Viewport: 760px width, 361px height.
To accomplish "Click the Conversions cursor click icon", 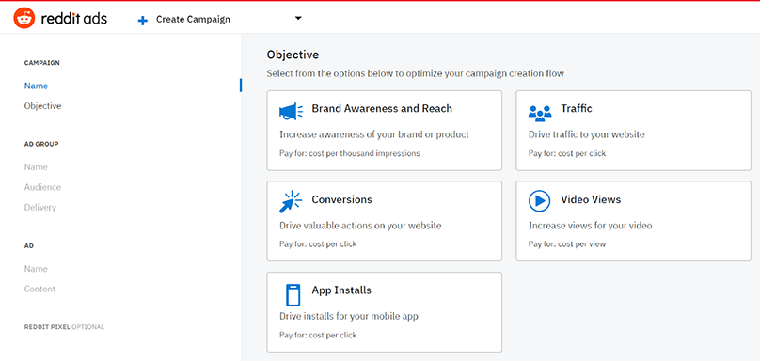I will click(291, 202).
